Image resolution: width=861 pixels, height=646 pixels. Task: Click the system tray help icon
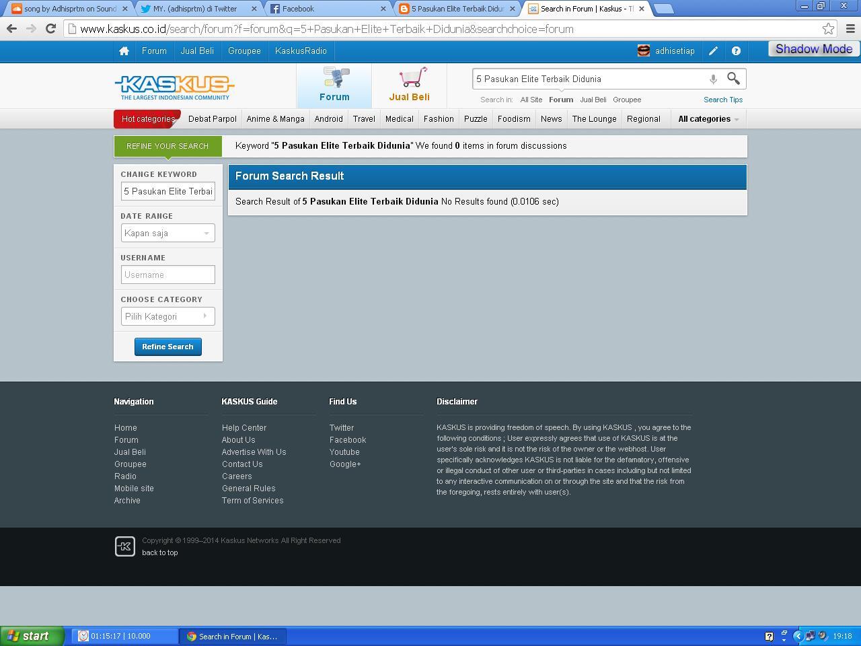[x=770, y=636]
